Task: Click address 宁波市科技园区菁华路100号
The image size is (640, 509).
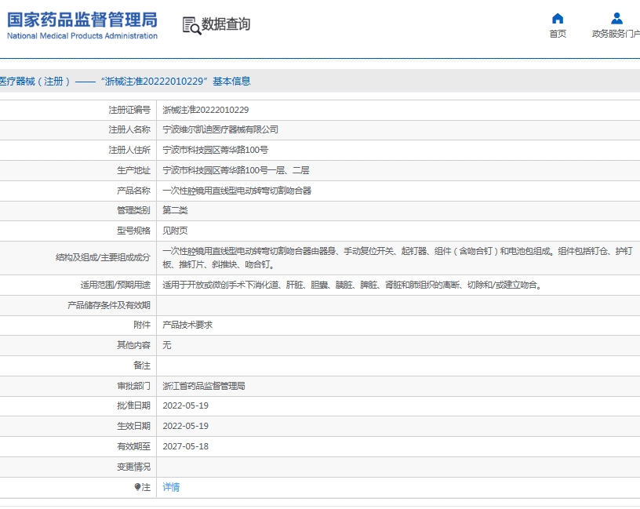Action: [216, 150]
